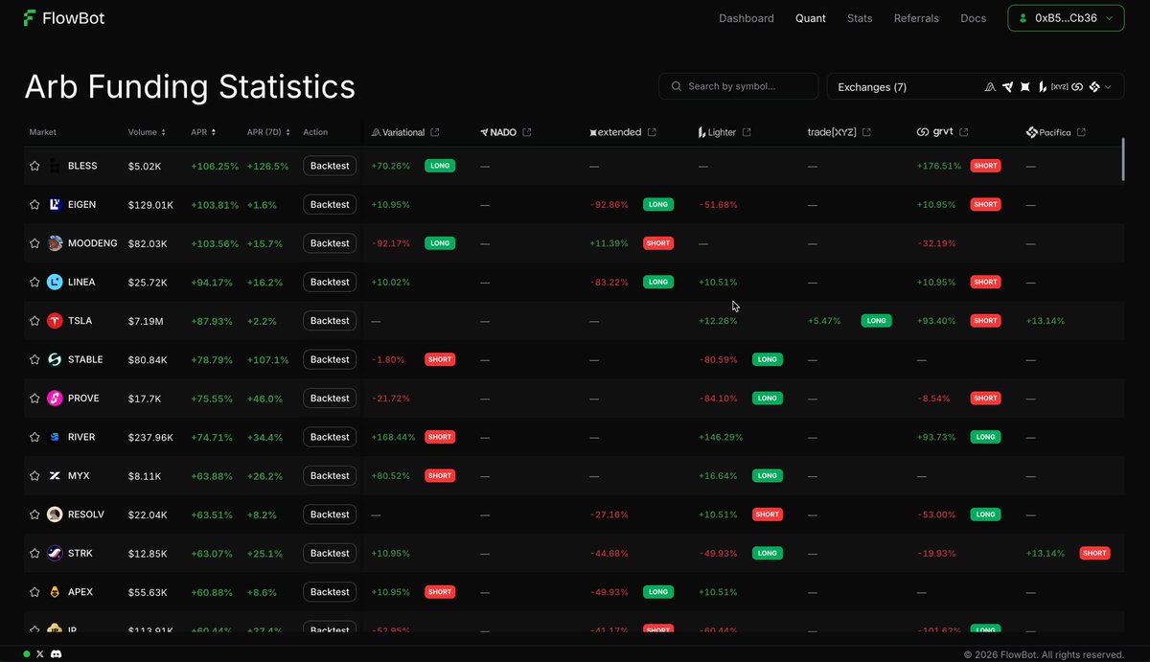Click Backtest button for EIGEN
This screenshot has height=662, width=1150.
point(330,205)
